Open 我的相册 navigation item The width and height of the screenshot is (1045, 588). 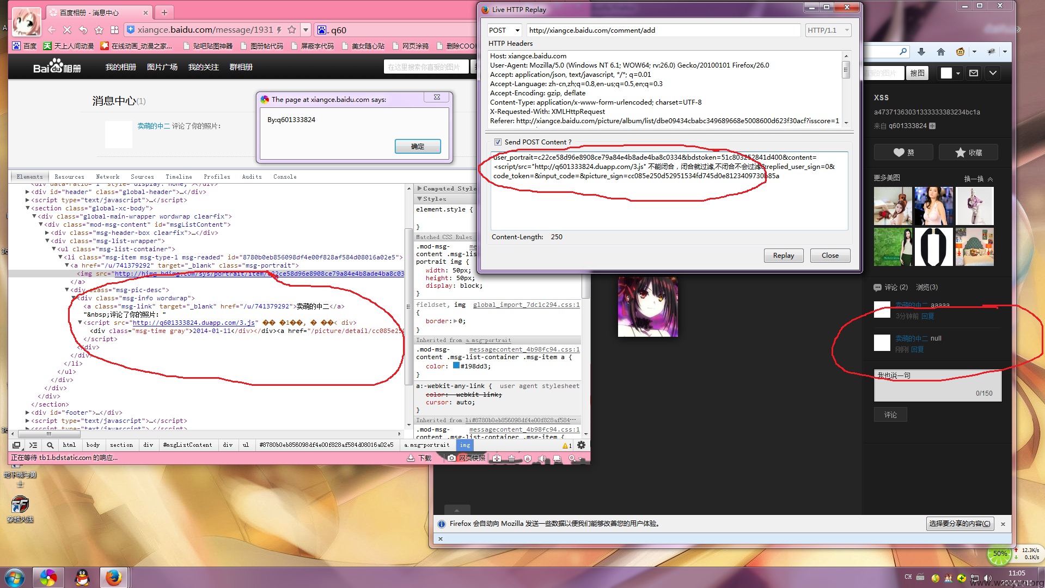(x=120, y=67)
